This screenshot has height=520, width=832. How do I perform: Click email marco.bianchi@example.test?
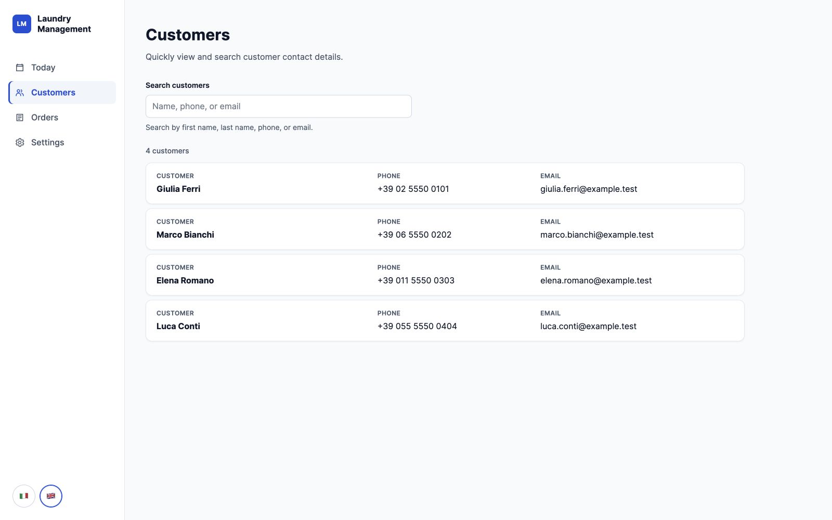(597, 235)
